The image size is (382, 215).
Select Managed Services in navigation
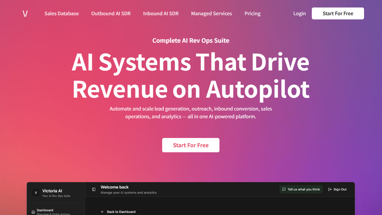point(212,14)
